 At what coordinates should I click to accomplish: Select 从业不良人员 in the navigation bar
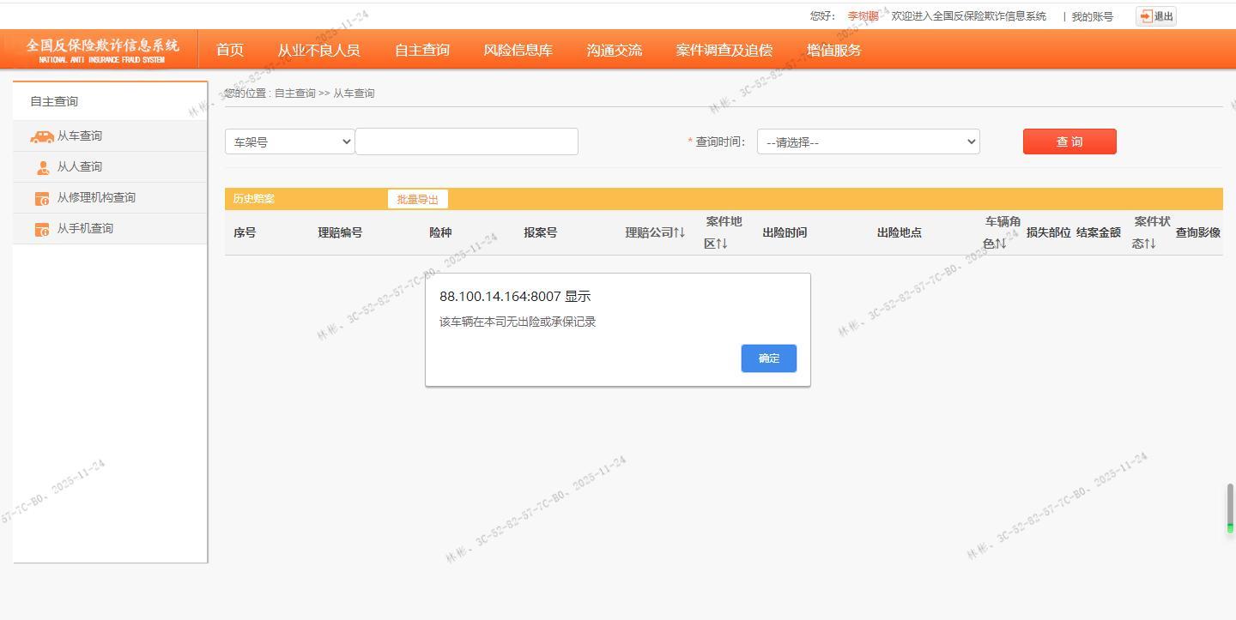pyautogui.click(x=318, y=50)
